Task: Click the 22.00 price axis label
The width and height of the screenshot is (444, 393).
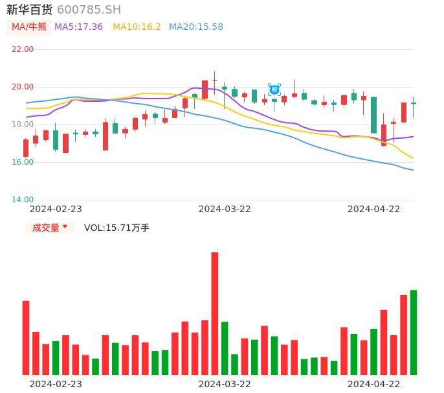Action: (23, 49)
